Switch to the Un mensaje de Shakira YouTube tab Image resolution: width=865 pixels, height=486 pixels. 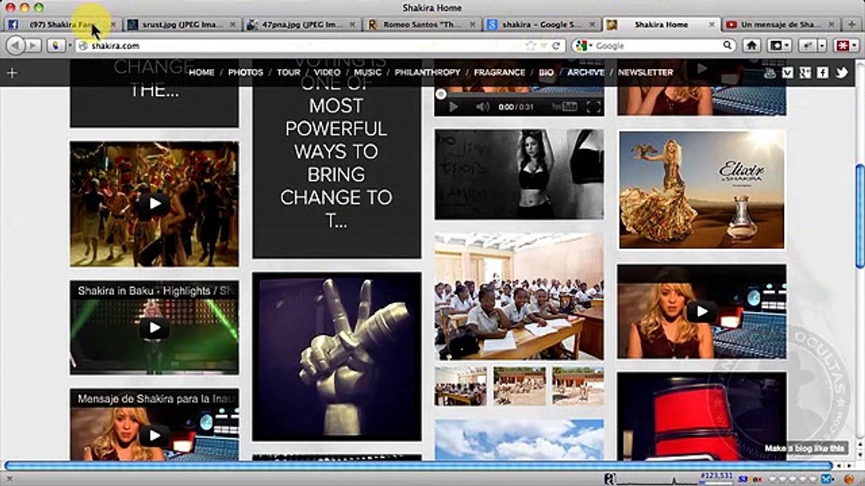(x=781, y=24)
